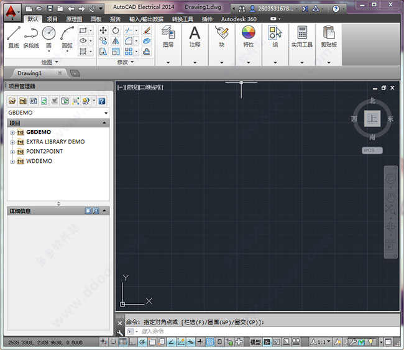Expand the GBDEMO project tree node

(x=12, y=132)
